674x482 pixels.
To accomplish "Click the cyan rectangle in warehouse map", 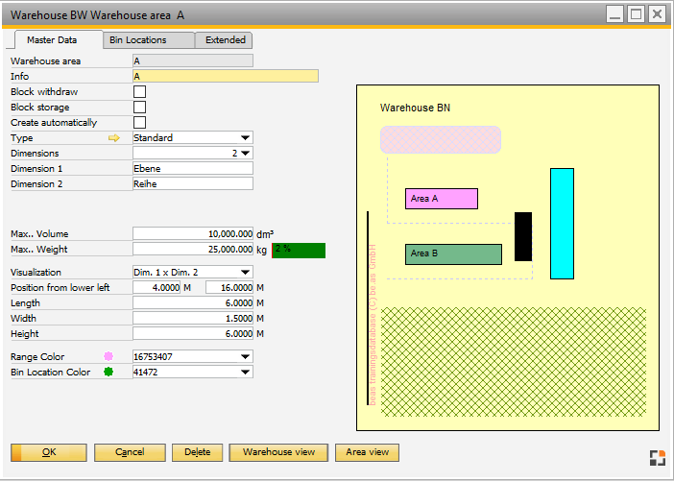I will 562,223.
